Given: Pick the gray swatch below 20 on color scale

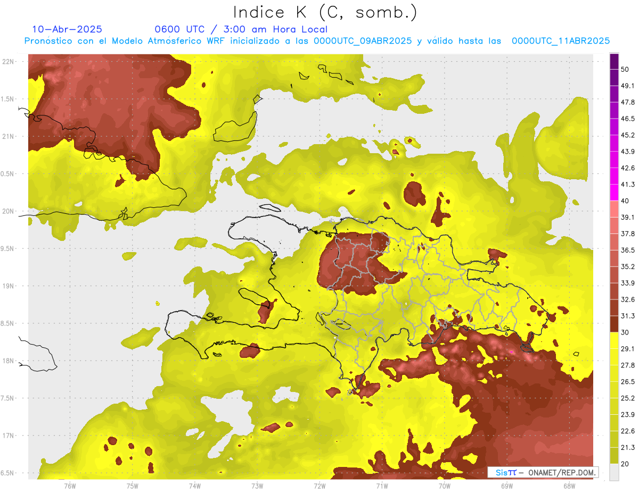Looking at the screenshot, I should coord(615,472).
